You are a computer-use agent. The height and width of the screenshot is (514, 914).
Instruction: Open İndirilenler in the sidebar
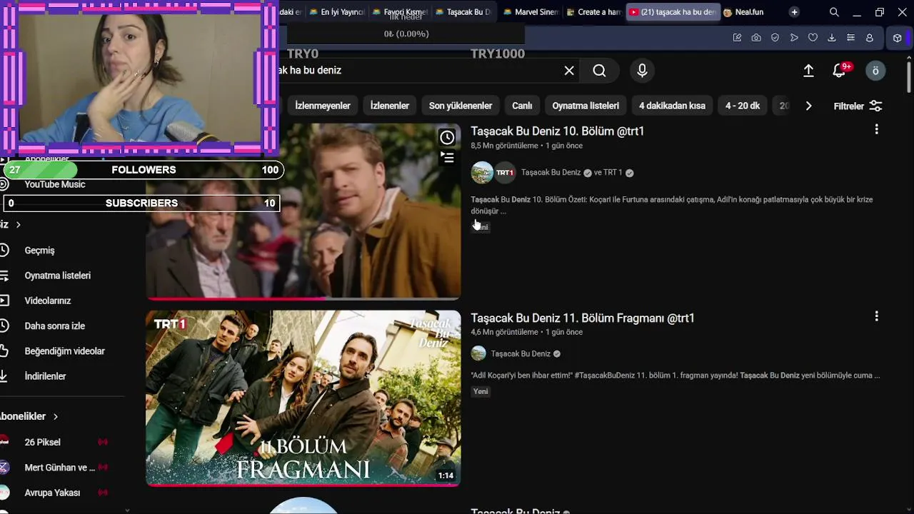[46, 376]
